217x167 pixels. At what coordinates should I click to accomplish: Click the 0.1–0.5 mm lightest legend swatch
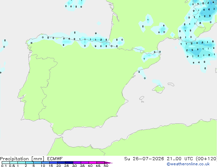(6, 163)
